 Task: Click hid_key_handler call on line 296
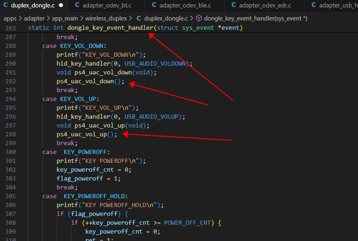click(x=121, y=117)
